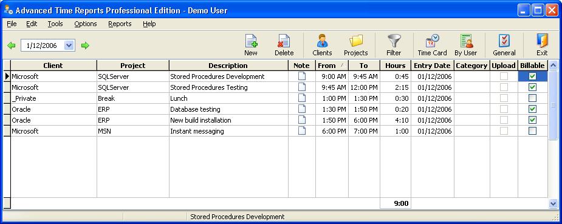Toggle Billable checkbox for Lunch entry
The image size is (562, 224).
533,98
